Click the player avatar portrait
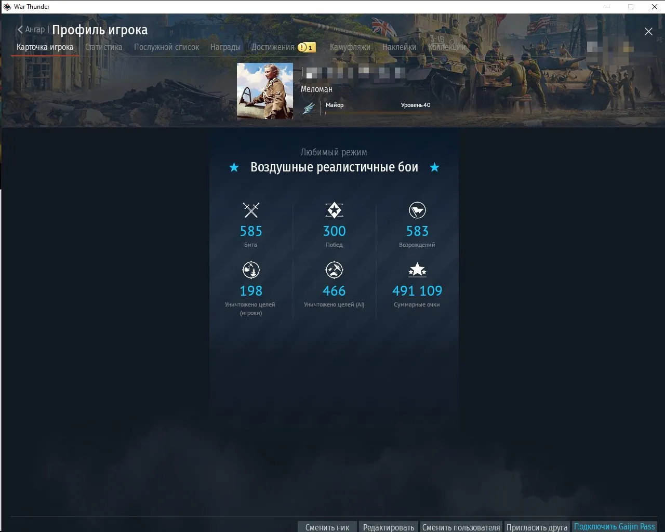The image size is (665, 532). point(265,91)
